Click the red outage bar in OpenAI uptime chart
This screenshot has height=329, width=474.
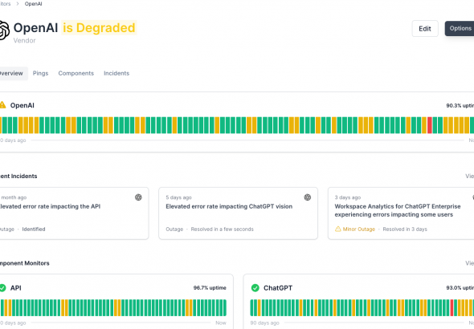pyautogui.click(x=430, y=125)
